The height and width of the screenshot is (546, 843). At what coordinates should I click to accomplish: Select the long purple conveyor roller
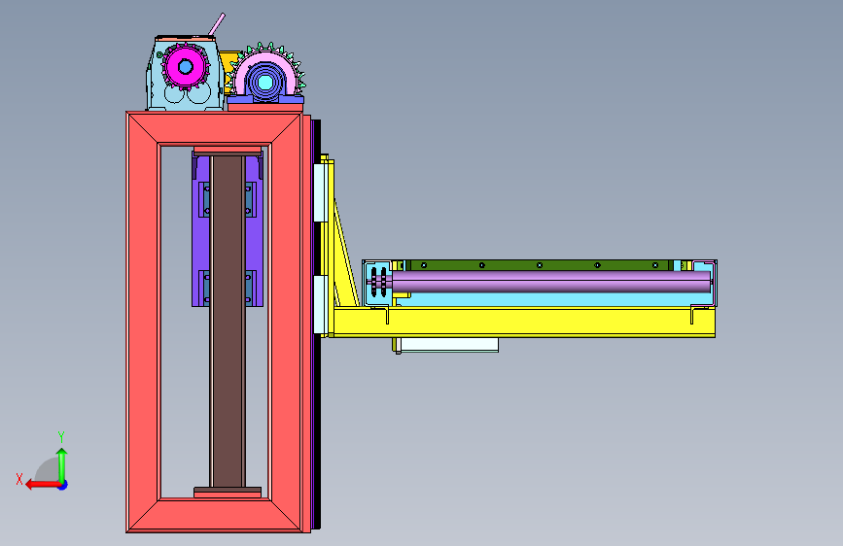tap(551, 282)
